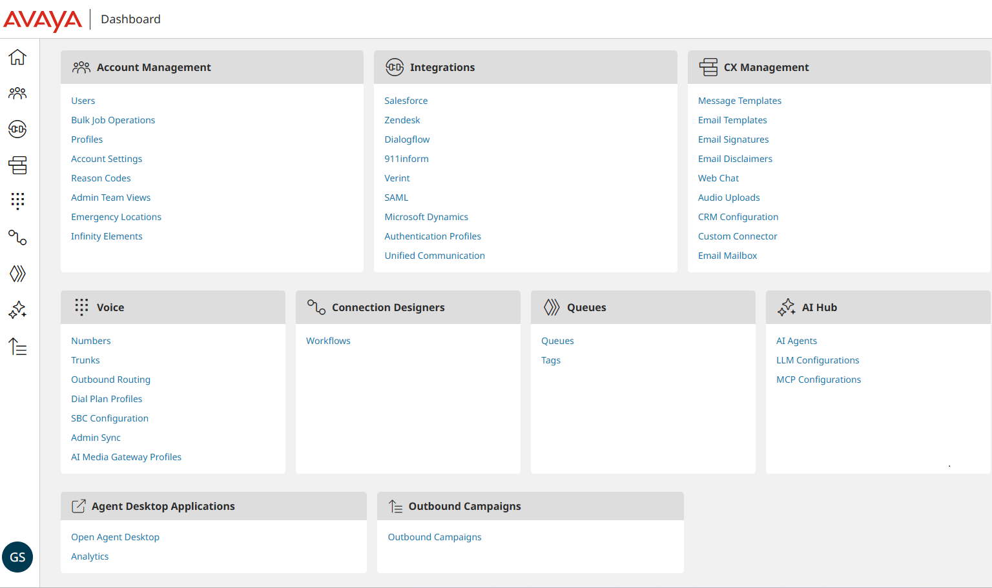Open Email Mailbox

[x=727, y=256]
